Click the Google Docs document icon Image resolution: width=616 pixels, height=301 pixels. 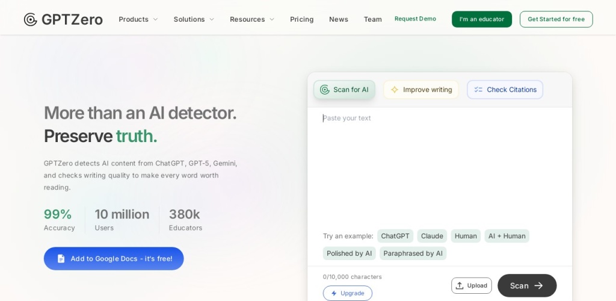click(61, 259)
